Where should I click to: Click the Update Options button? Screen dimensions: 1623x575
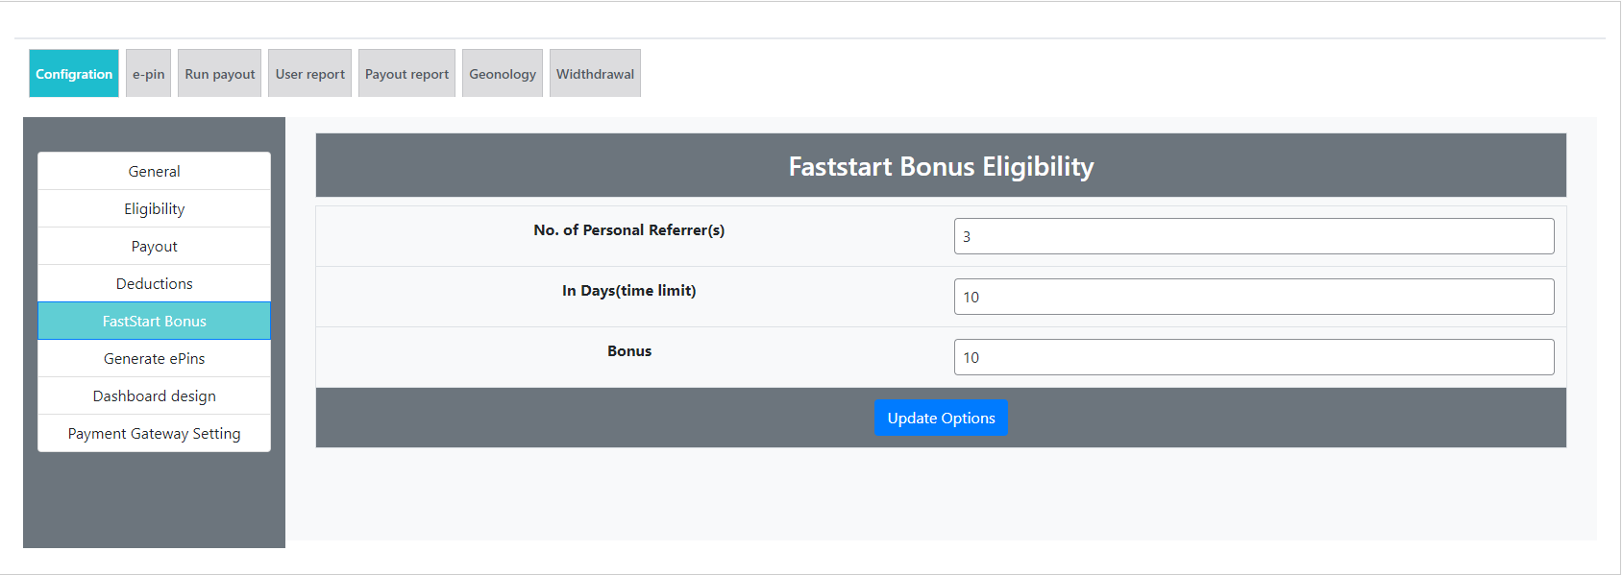941,418
